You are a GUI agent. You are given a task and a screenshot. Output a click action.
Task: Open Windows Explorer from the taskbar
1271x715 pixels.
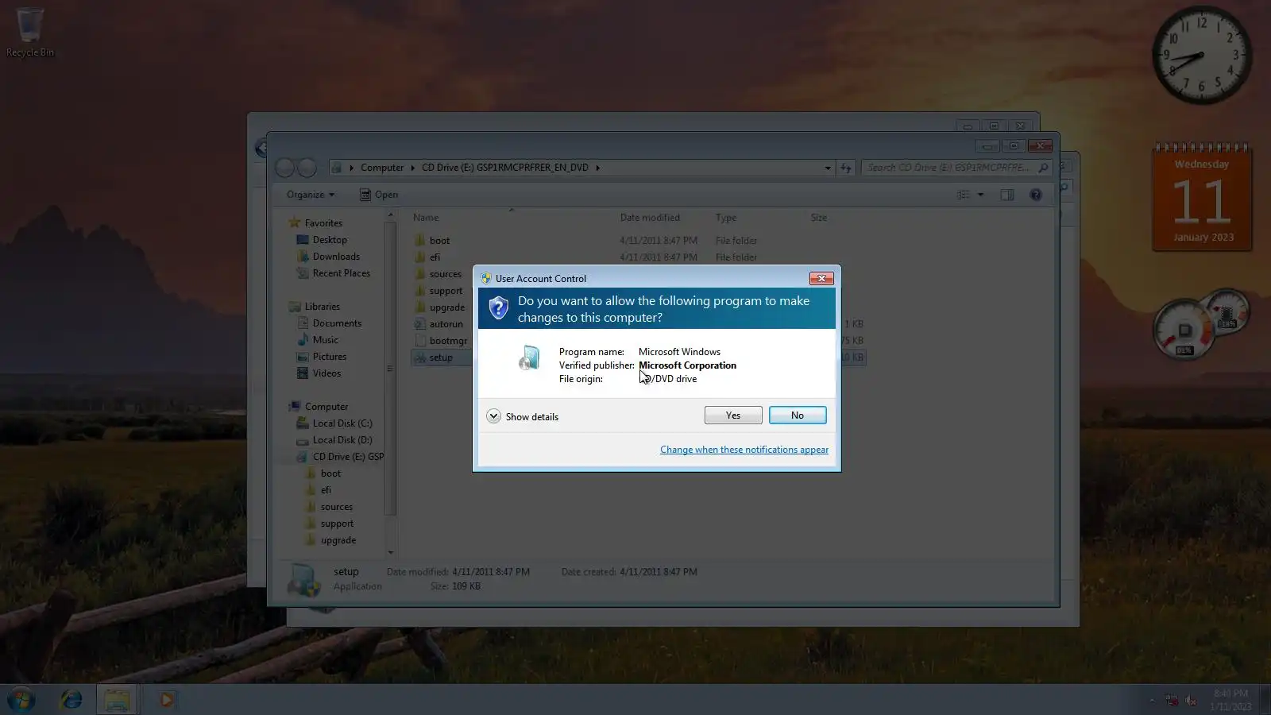coord(117,699)
